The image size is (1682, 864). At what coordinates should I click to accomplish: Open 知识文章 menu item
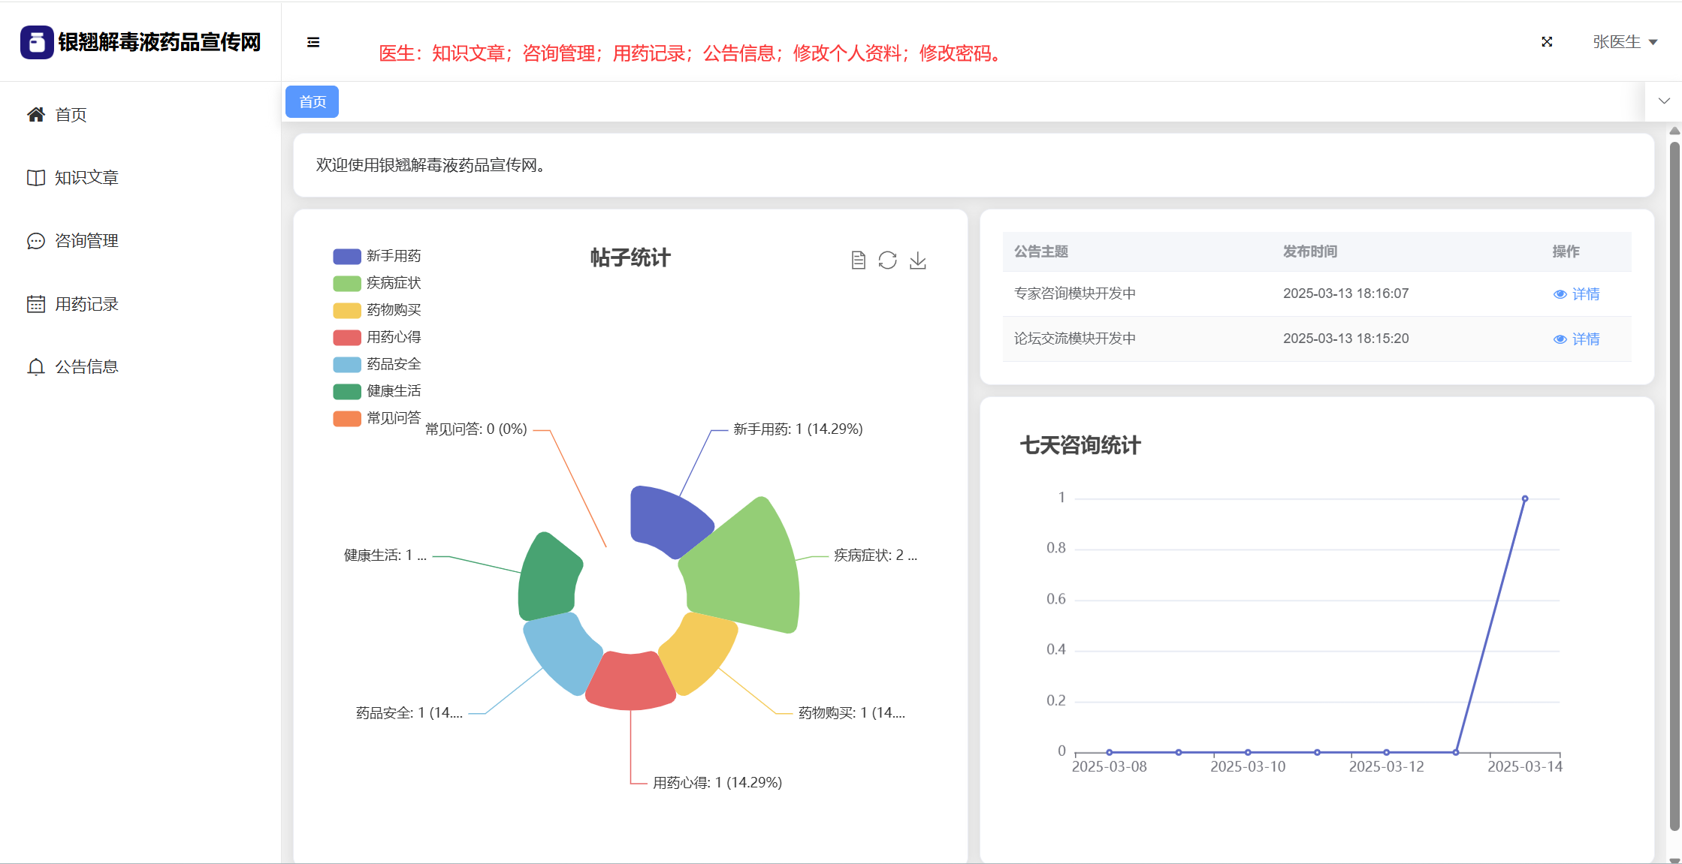[x=86, y=178]
